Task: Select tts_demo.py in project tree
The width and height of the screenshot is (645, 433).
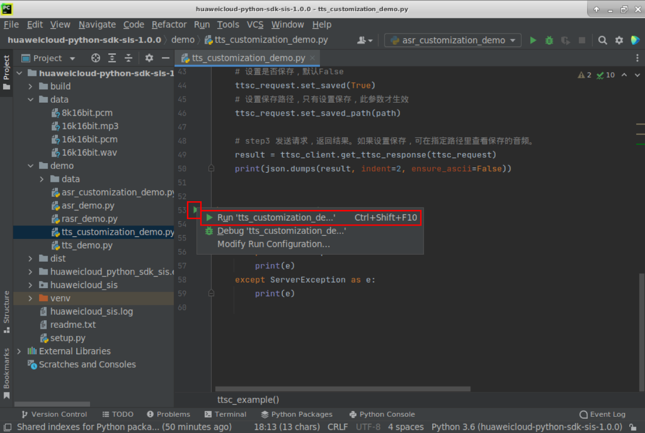Action: 87,245
